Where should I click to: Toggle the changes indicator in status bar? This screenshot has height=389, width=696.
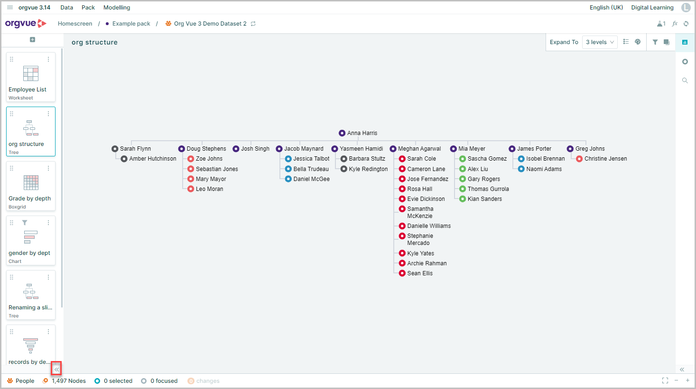pos(204,381)
